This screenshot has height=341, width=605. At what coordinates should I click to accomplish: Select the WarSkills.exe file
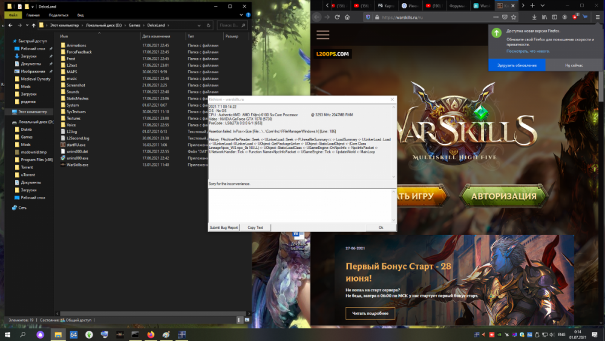tap(77, 165)
